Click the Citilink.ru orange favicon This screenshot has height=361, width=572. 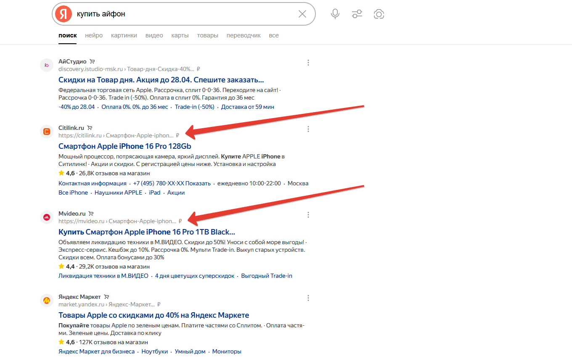pyautogui.click(x=46, y=132)
